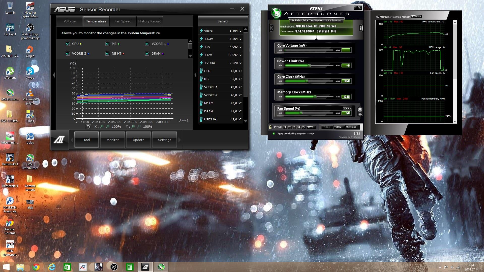Image resolution: width=484 pixels, height=272 pixels.
Task: Click the Sensor list's up arrow
Action: tap(246, 29)
